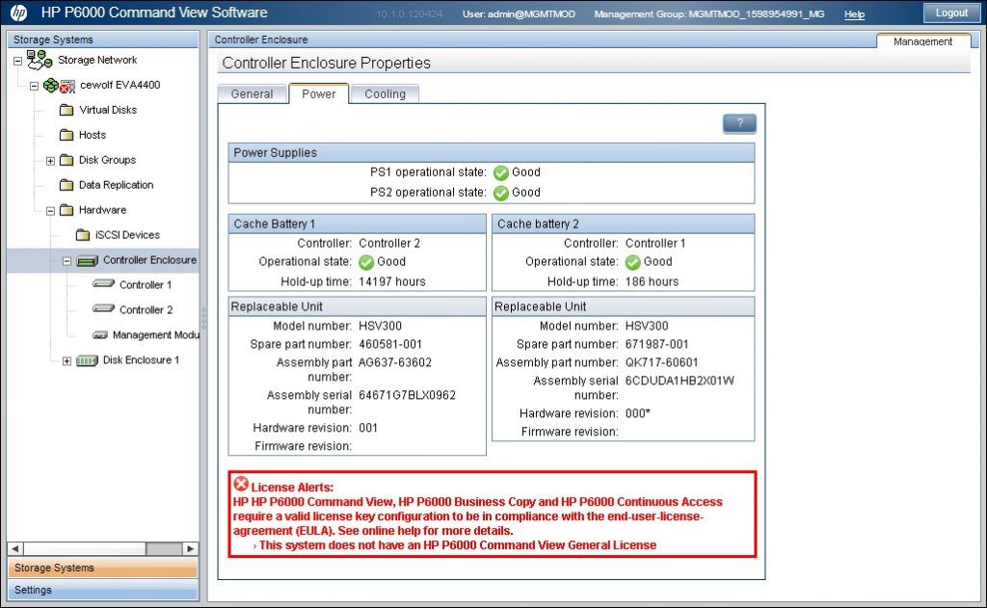Viewport: 987px width, 608px height.
Task: Open the Storage Systems navigation pane
Action: [x=102, y=568]
